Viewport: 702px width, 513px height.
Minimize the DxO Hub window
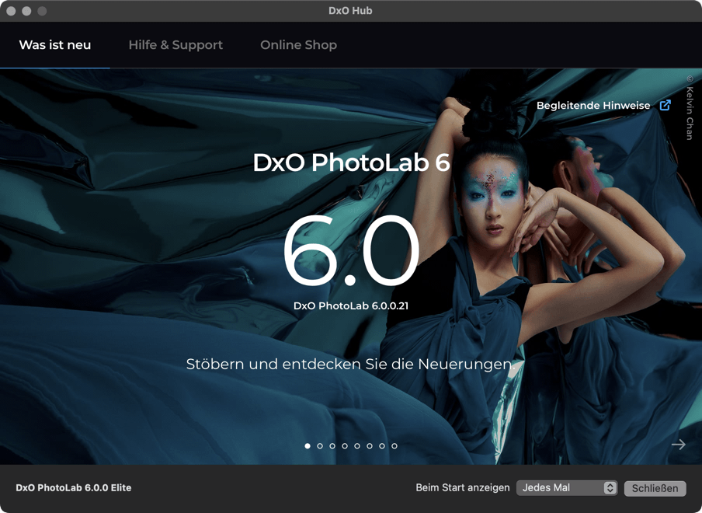26,11
